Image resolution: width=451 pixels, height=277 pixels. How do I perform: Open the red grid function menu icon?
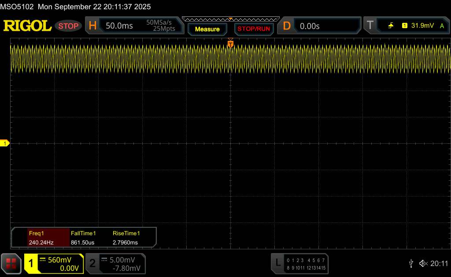point(11,263)
